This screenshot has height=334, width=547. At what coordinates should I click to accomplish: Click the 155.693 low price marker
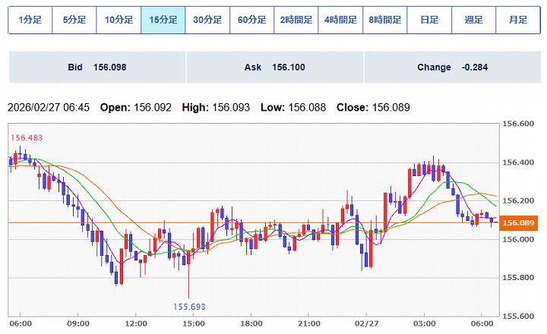[x=188, y=307]
